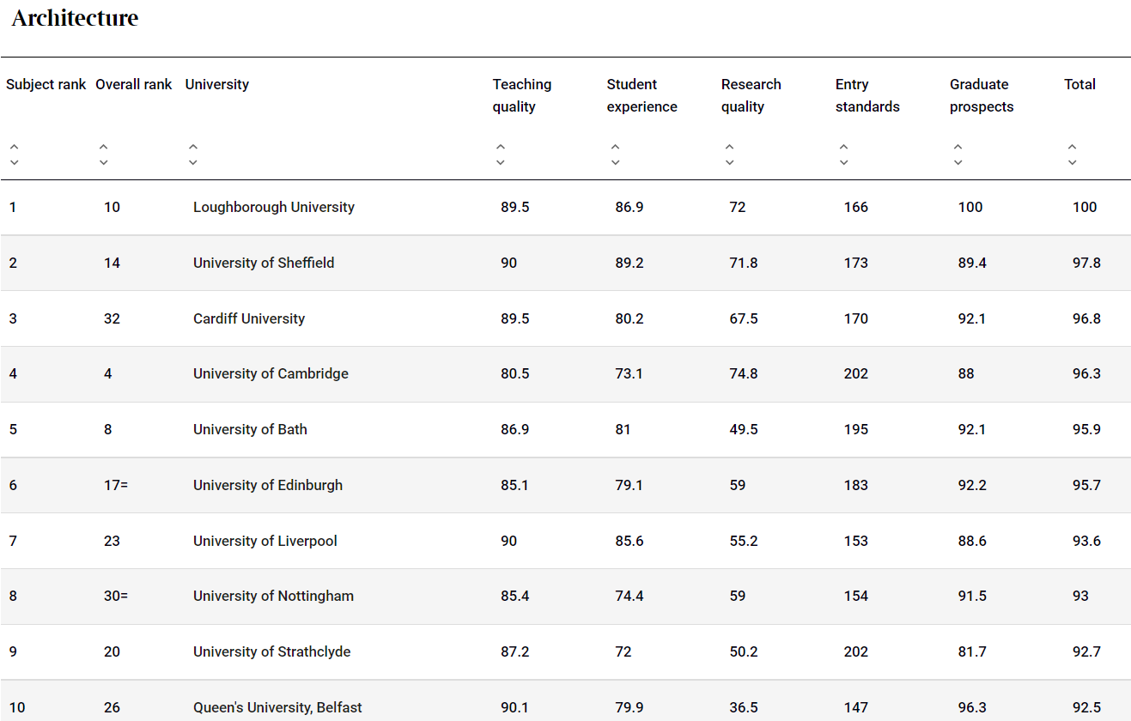Click Edinburgh's graduate prospects value 92.2
Image resolution: width=1131 pixels, height=721 pixels.
972,485
